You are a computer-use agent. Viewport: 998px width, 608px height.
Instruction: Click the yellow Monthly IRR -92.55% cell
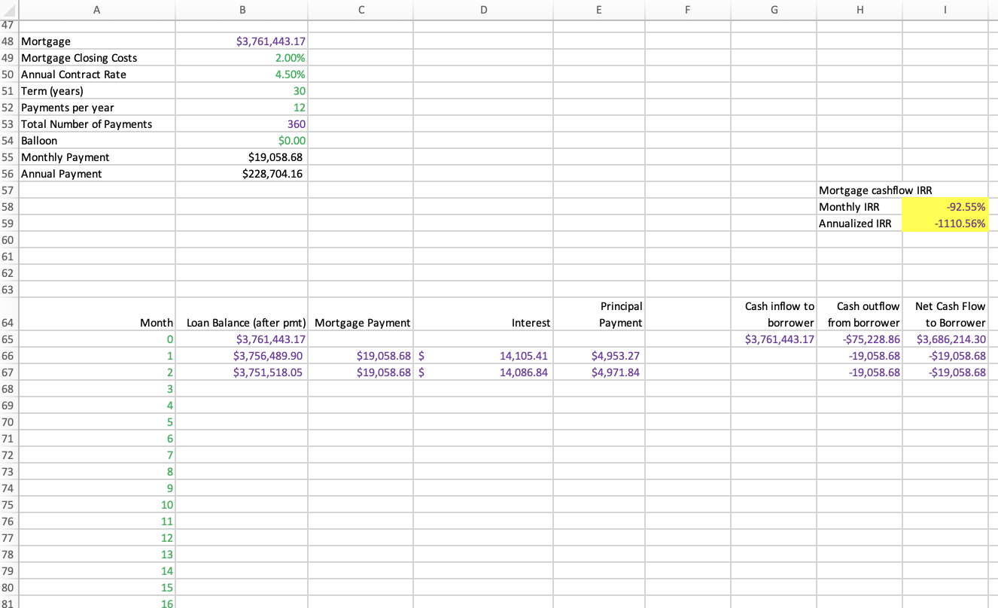pos(945,206)
